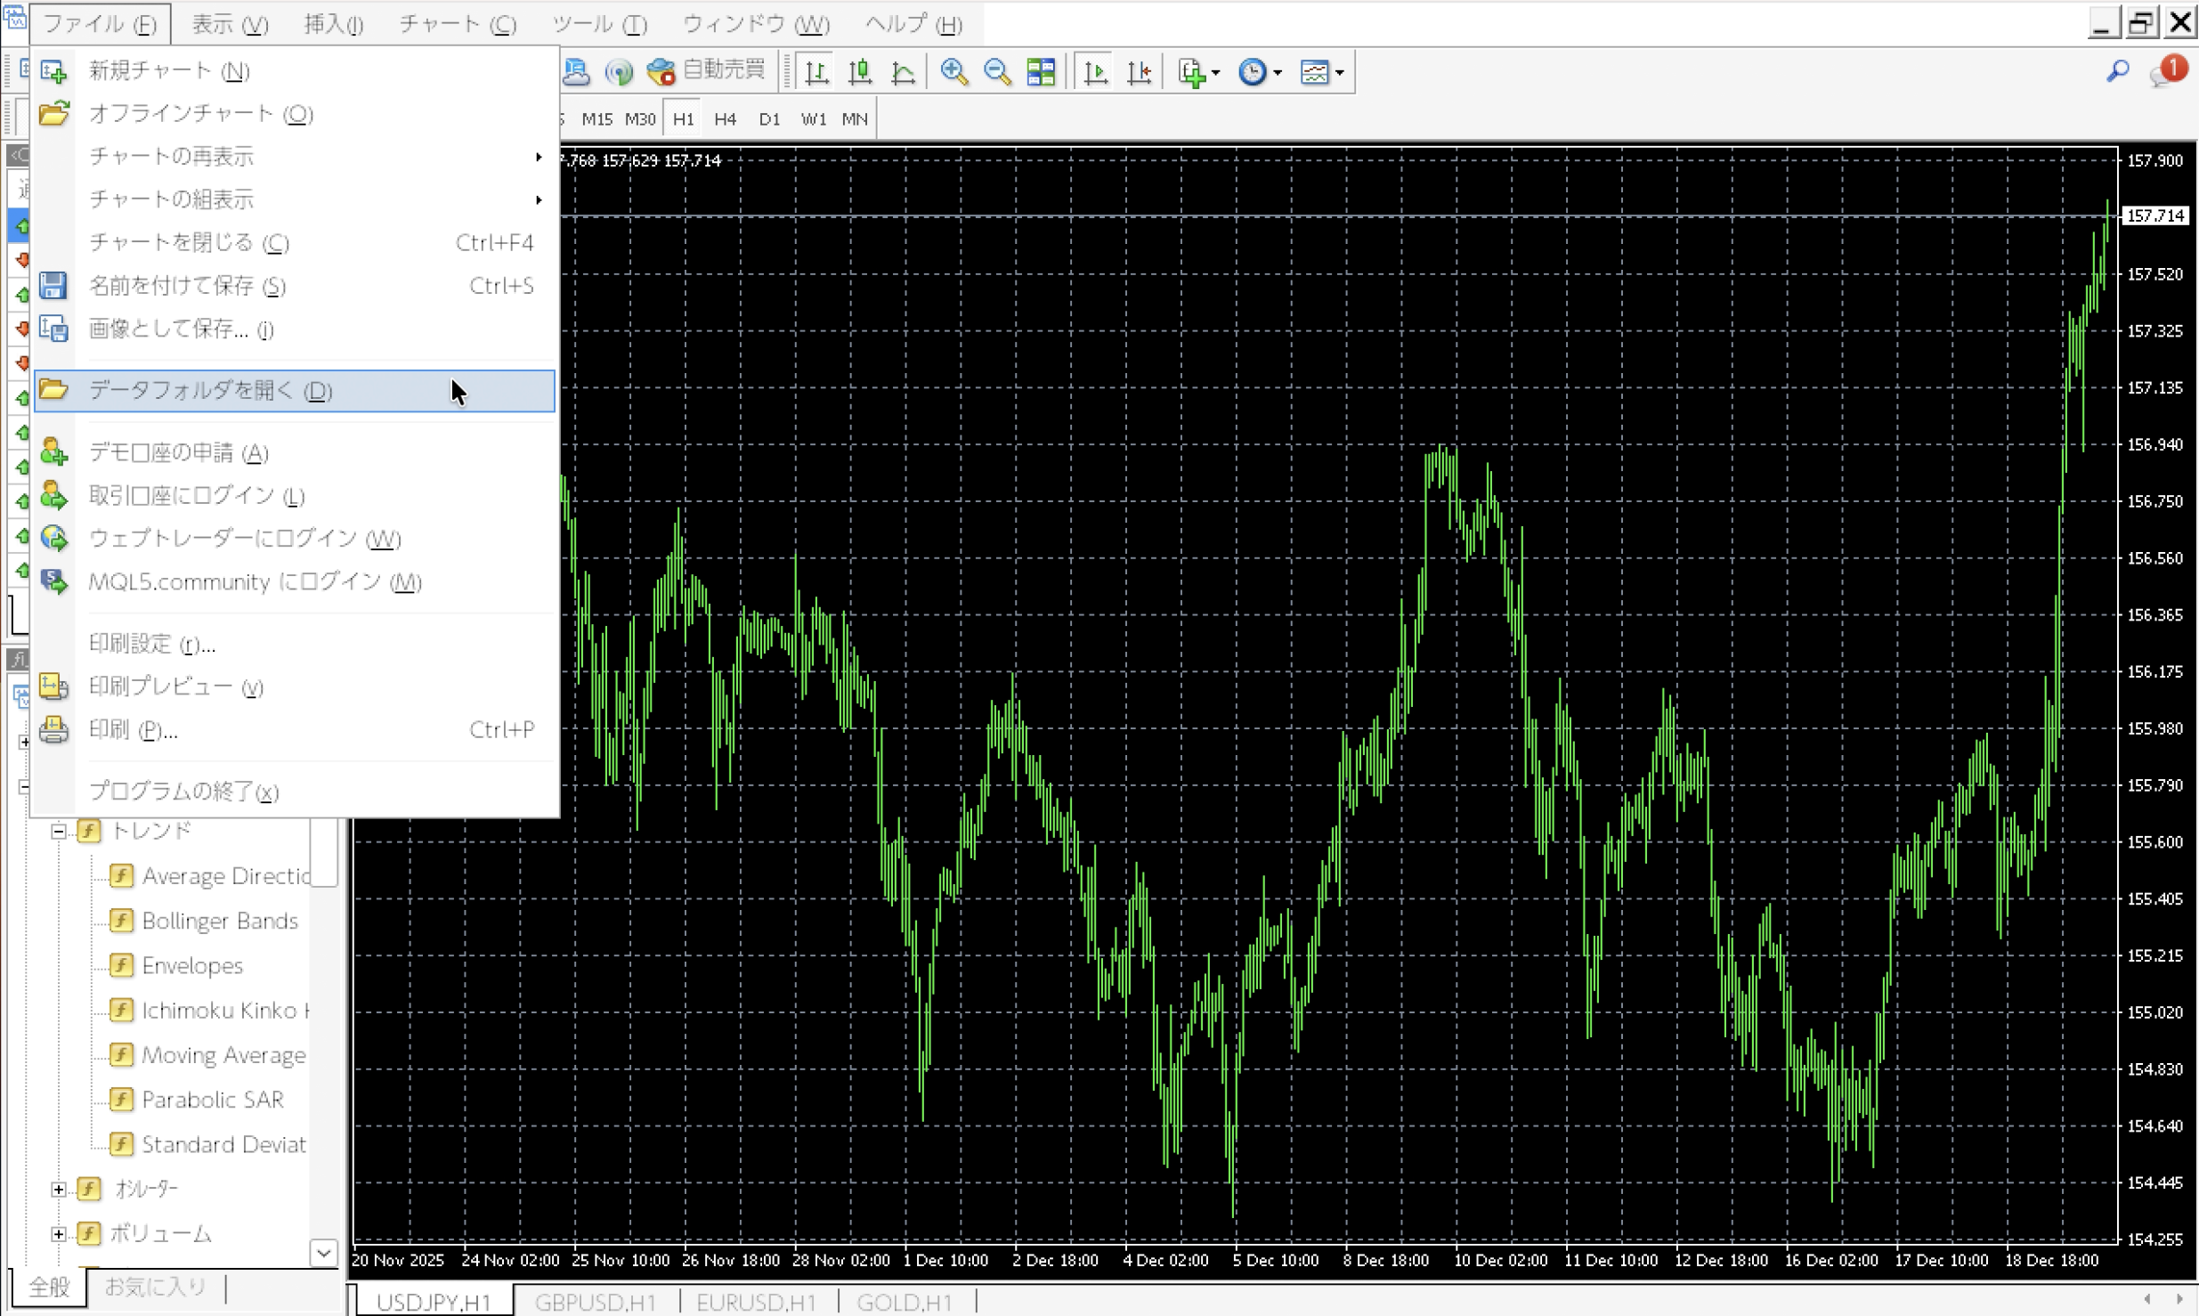Select the H4 timeframe button
Screen dimensions: 2199x1316
point(725,118)
